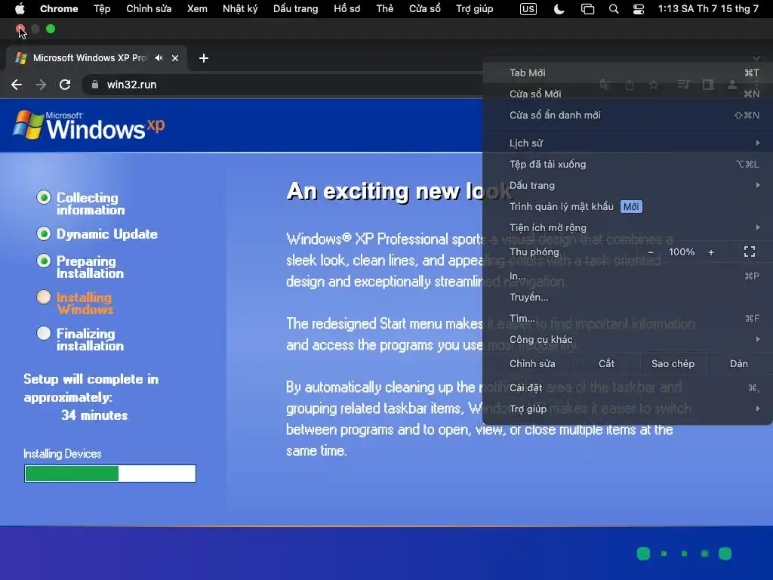Increase zoom with the plus button

[x=711, y=252]
